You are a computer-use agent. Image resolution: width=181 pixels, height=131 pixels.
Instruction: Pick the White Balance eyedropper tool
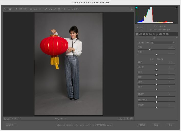coord(16,9)
